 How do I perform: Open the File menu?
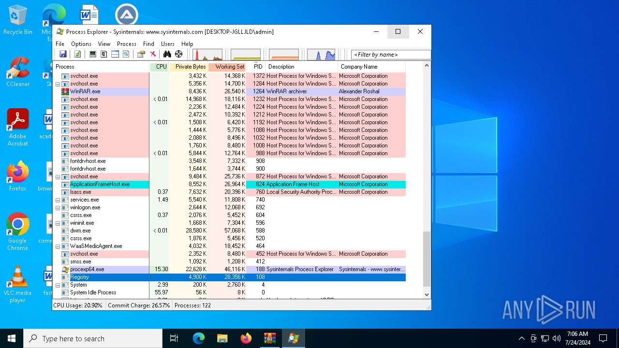click(x=60, y=43)
